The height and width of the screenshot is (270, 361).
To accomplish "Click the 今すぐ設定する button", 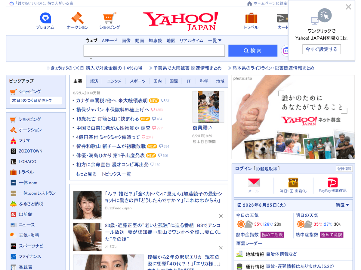I will 322,49.
